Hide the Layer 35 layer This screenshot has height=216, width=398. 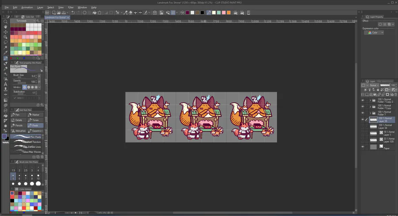[x=363, y=119]
